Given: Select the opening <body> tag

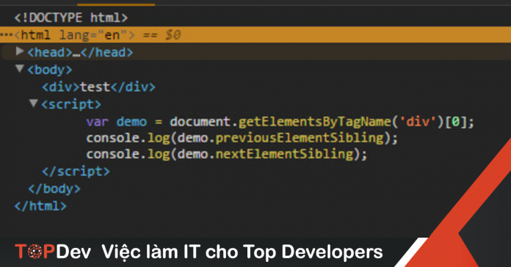Looking at the screenshot, I should tap(50, 70).
